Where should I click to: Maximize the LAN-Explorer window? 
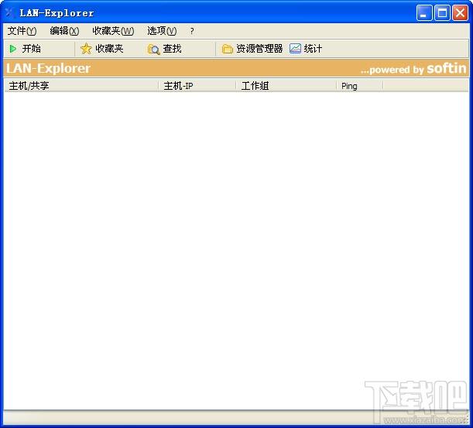(442, 13)
